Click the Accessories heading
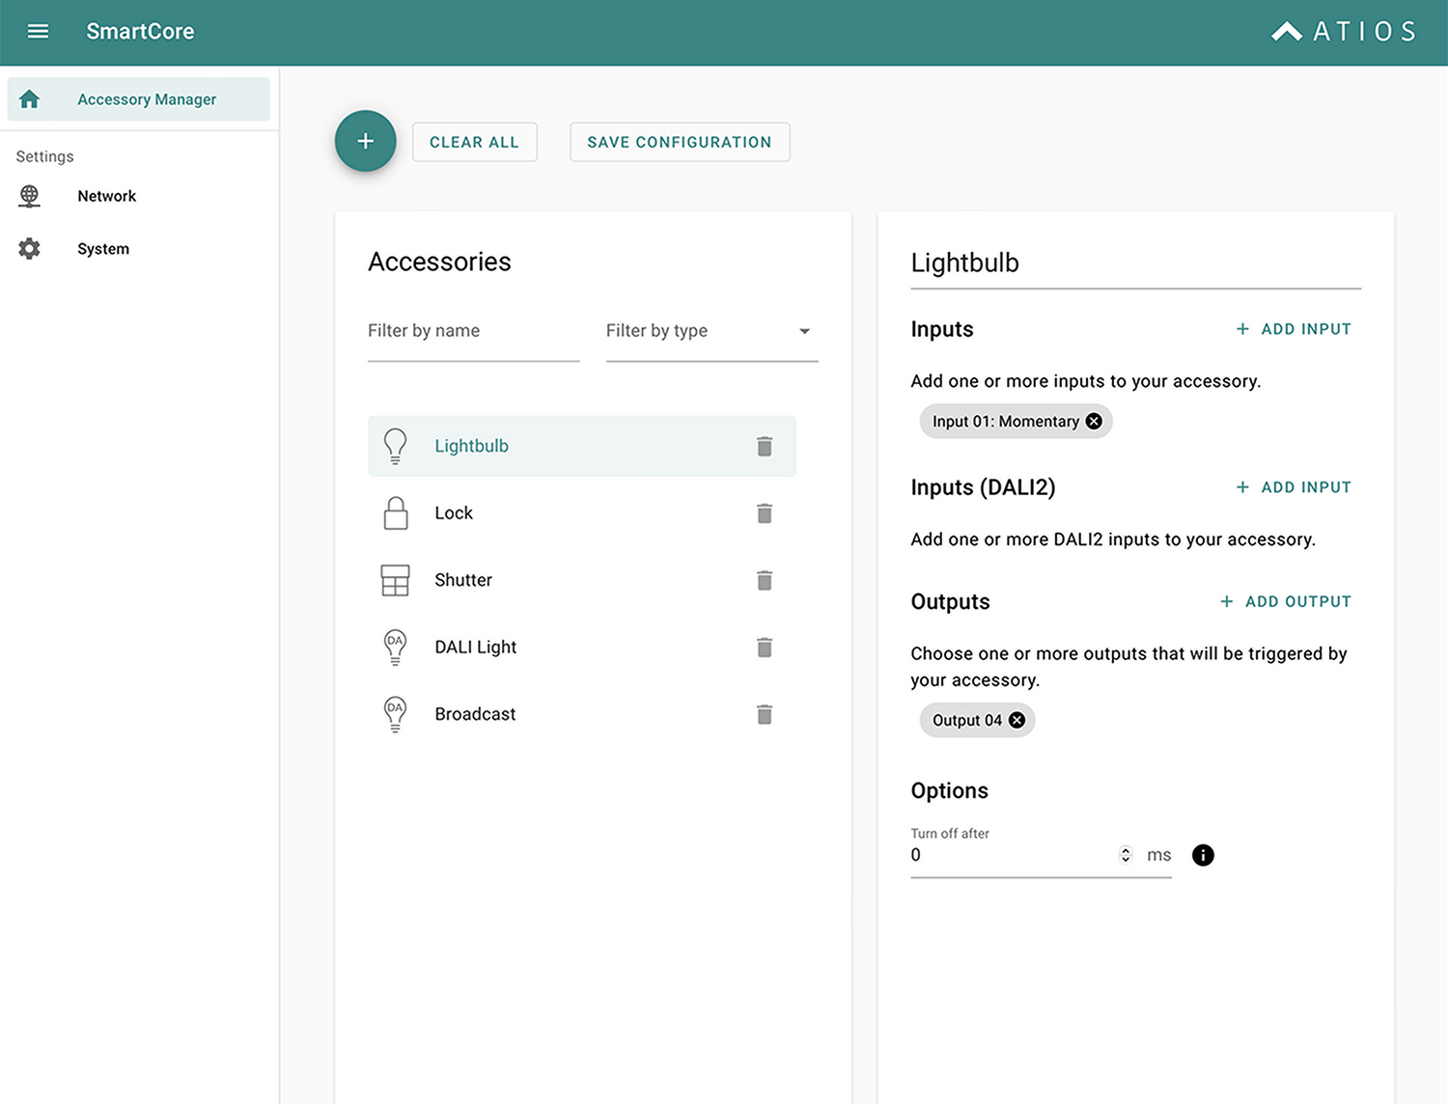1448x1104 pixels. (x=439, y=262)
